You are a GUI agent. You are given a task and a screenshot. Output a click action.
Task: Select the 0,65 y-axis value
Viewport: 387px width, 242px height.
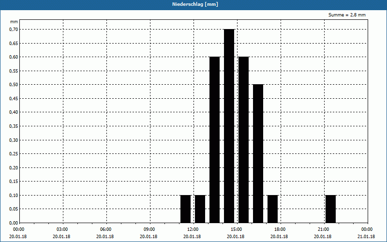tap(14, 43)
